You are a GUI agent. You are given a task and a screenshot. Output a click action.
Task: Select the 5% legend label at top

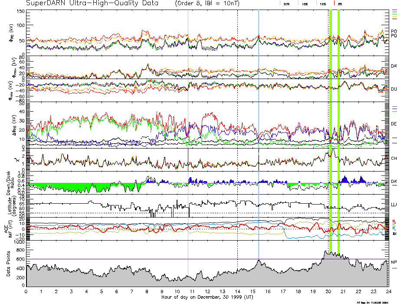tap(340, 4)
